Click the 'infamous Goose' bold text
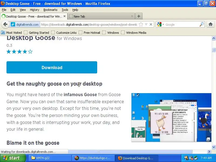The image size is (216, 162). [x=80, y=95]
